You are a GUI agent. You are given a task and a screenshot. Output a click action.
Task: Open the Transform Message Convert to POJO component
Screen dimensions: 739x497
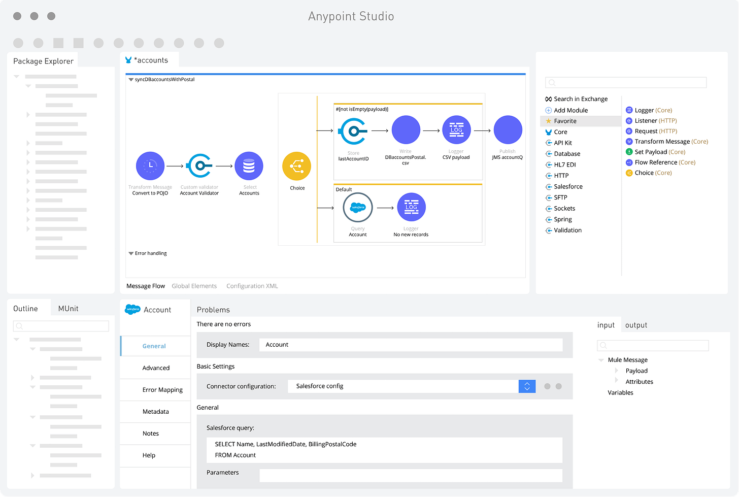coord(150,165)
